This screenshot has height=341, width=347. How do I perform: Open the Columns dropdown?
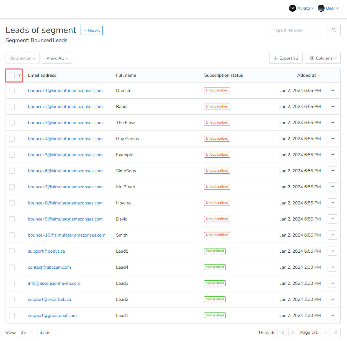tap(323, 58)
